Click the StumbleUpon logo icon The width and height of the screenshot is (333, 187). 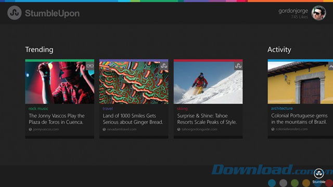click(x=15, y=13)
